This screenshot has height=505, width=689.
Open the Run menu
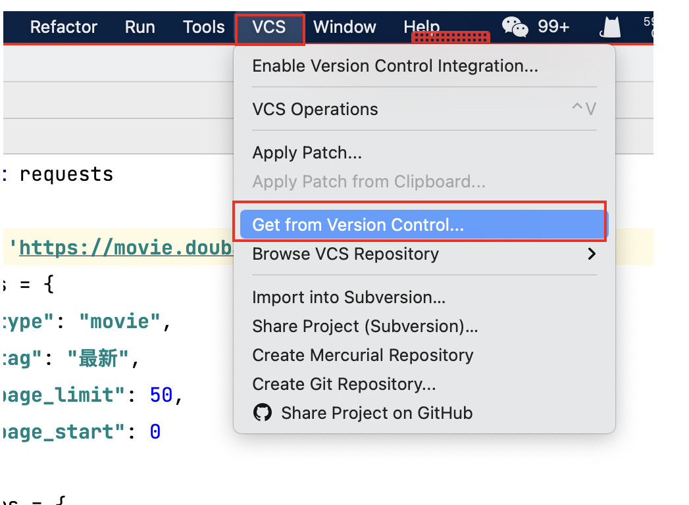pyautogui.click(x=140, y=27)
